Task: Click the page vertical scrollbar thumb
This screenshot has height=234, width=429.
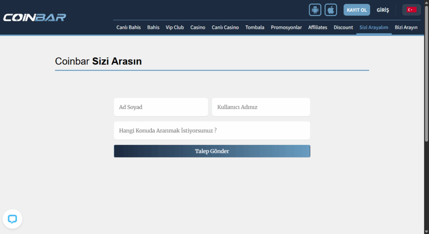Action: click(x=426, y=74)
